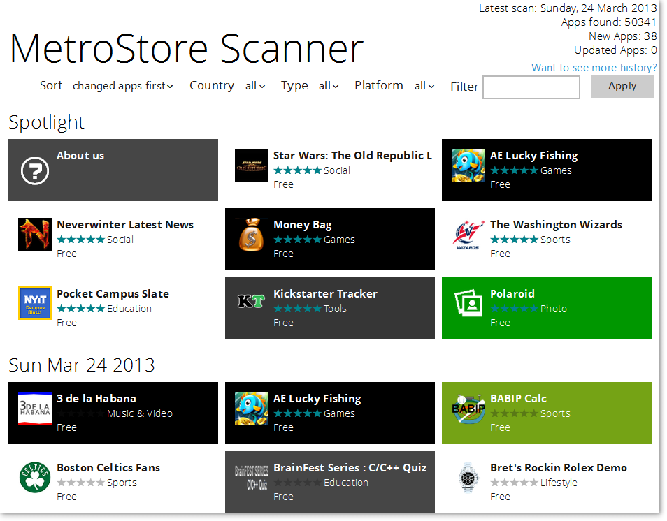Viewport: 667px width, 521px height.
Task: Click the Education label under Pocket Campus Slate
Action: pyautogui.click(x=129, y=309)
